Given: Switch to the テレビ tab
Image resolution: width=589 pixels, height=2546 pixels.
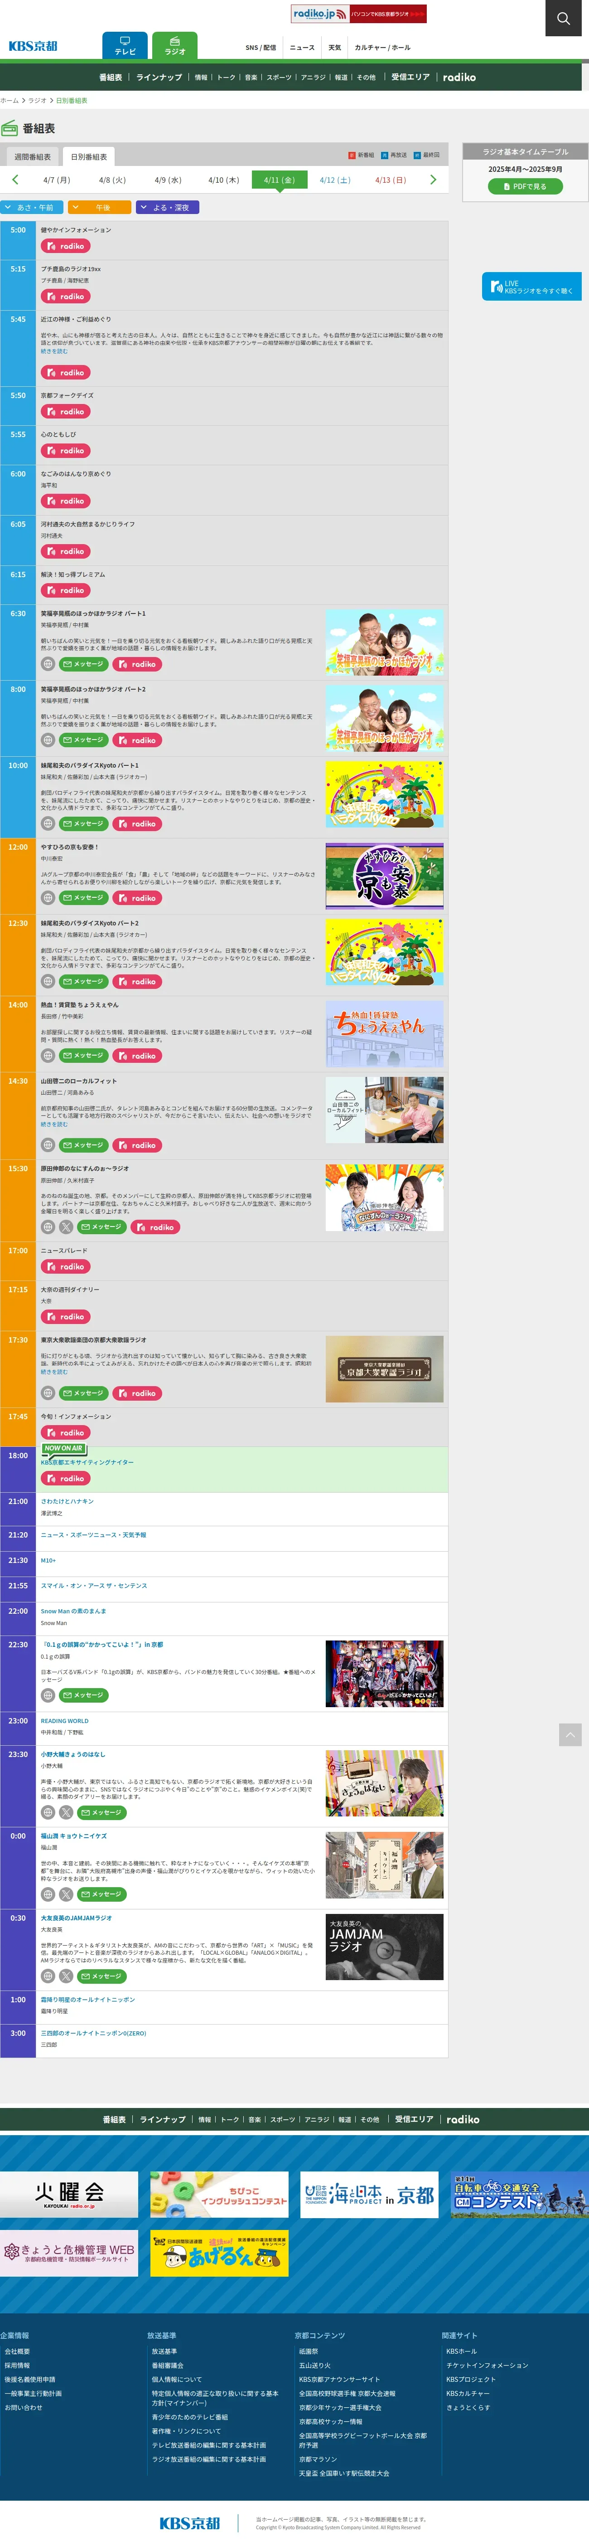Looking at the screenshot, I should (x=126, y=45).
